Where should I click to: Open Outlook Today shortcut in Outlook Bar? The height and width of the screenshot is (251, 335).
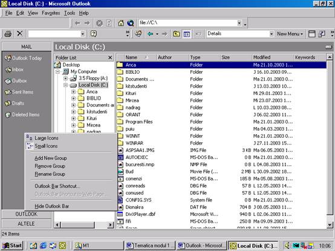(x=23, y=58)
